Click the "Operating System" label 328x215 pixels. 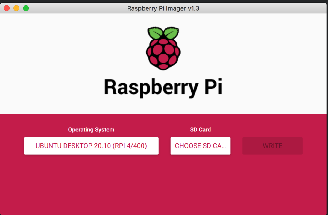click(91, 130)
